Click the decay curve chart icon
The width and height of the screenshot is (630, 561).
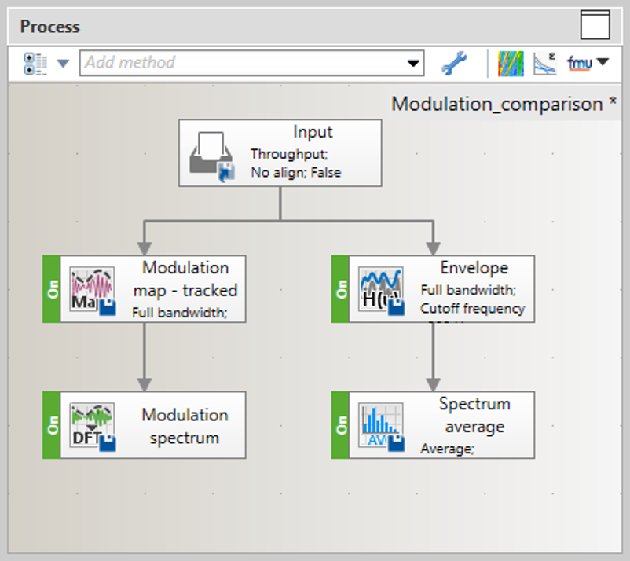point(544,64)
